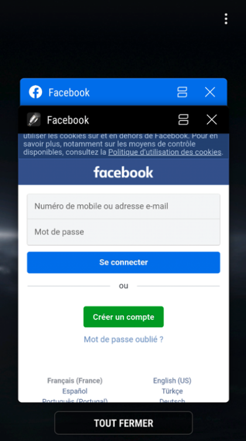This screenshot has width=246, height=441.
Task: Select the blue Facebook card title bar
Action: click(x=124, y=92)
